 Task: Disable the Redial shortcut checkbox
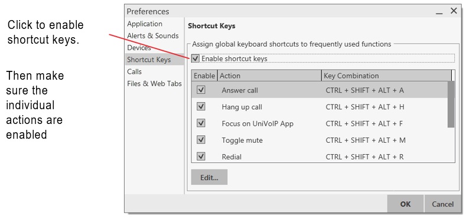click(x=201, y=156)
